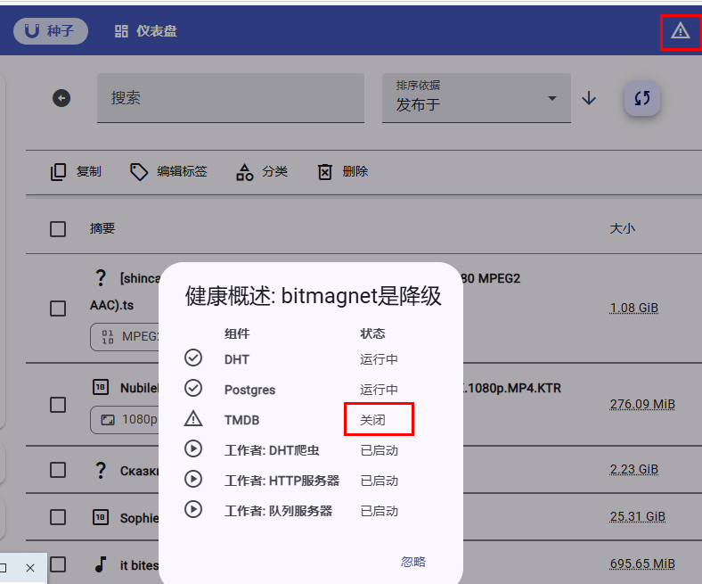Click the 276.09 MiB size value
Screen dimensions: 702x584
pyautogui.click(x=642, y=404)
